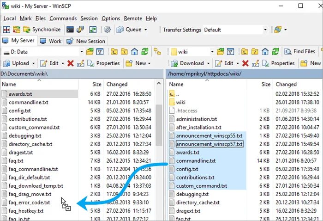Open the Session menu
This screenshot has height=221, width=323.
[x=89, y=18]
